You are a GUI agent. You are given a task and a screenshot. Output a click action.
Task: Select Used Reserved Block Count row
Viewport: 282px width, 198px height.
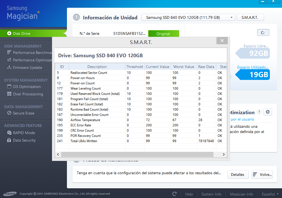tap(141, 93)
